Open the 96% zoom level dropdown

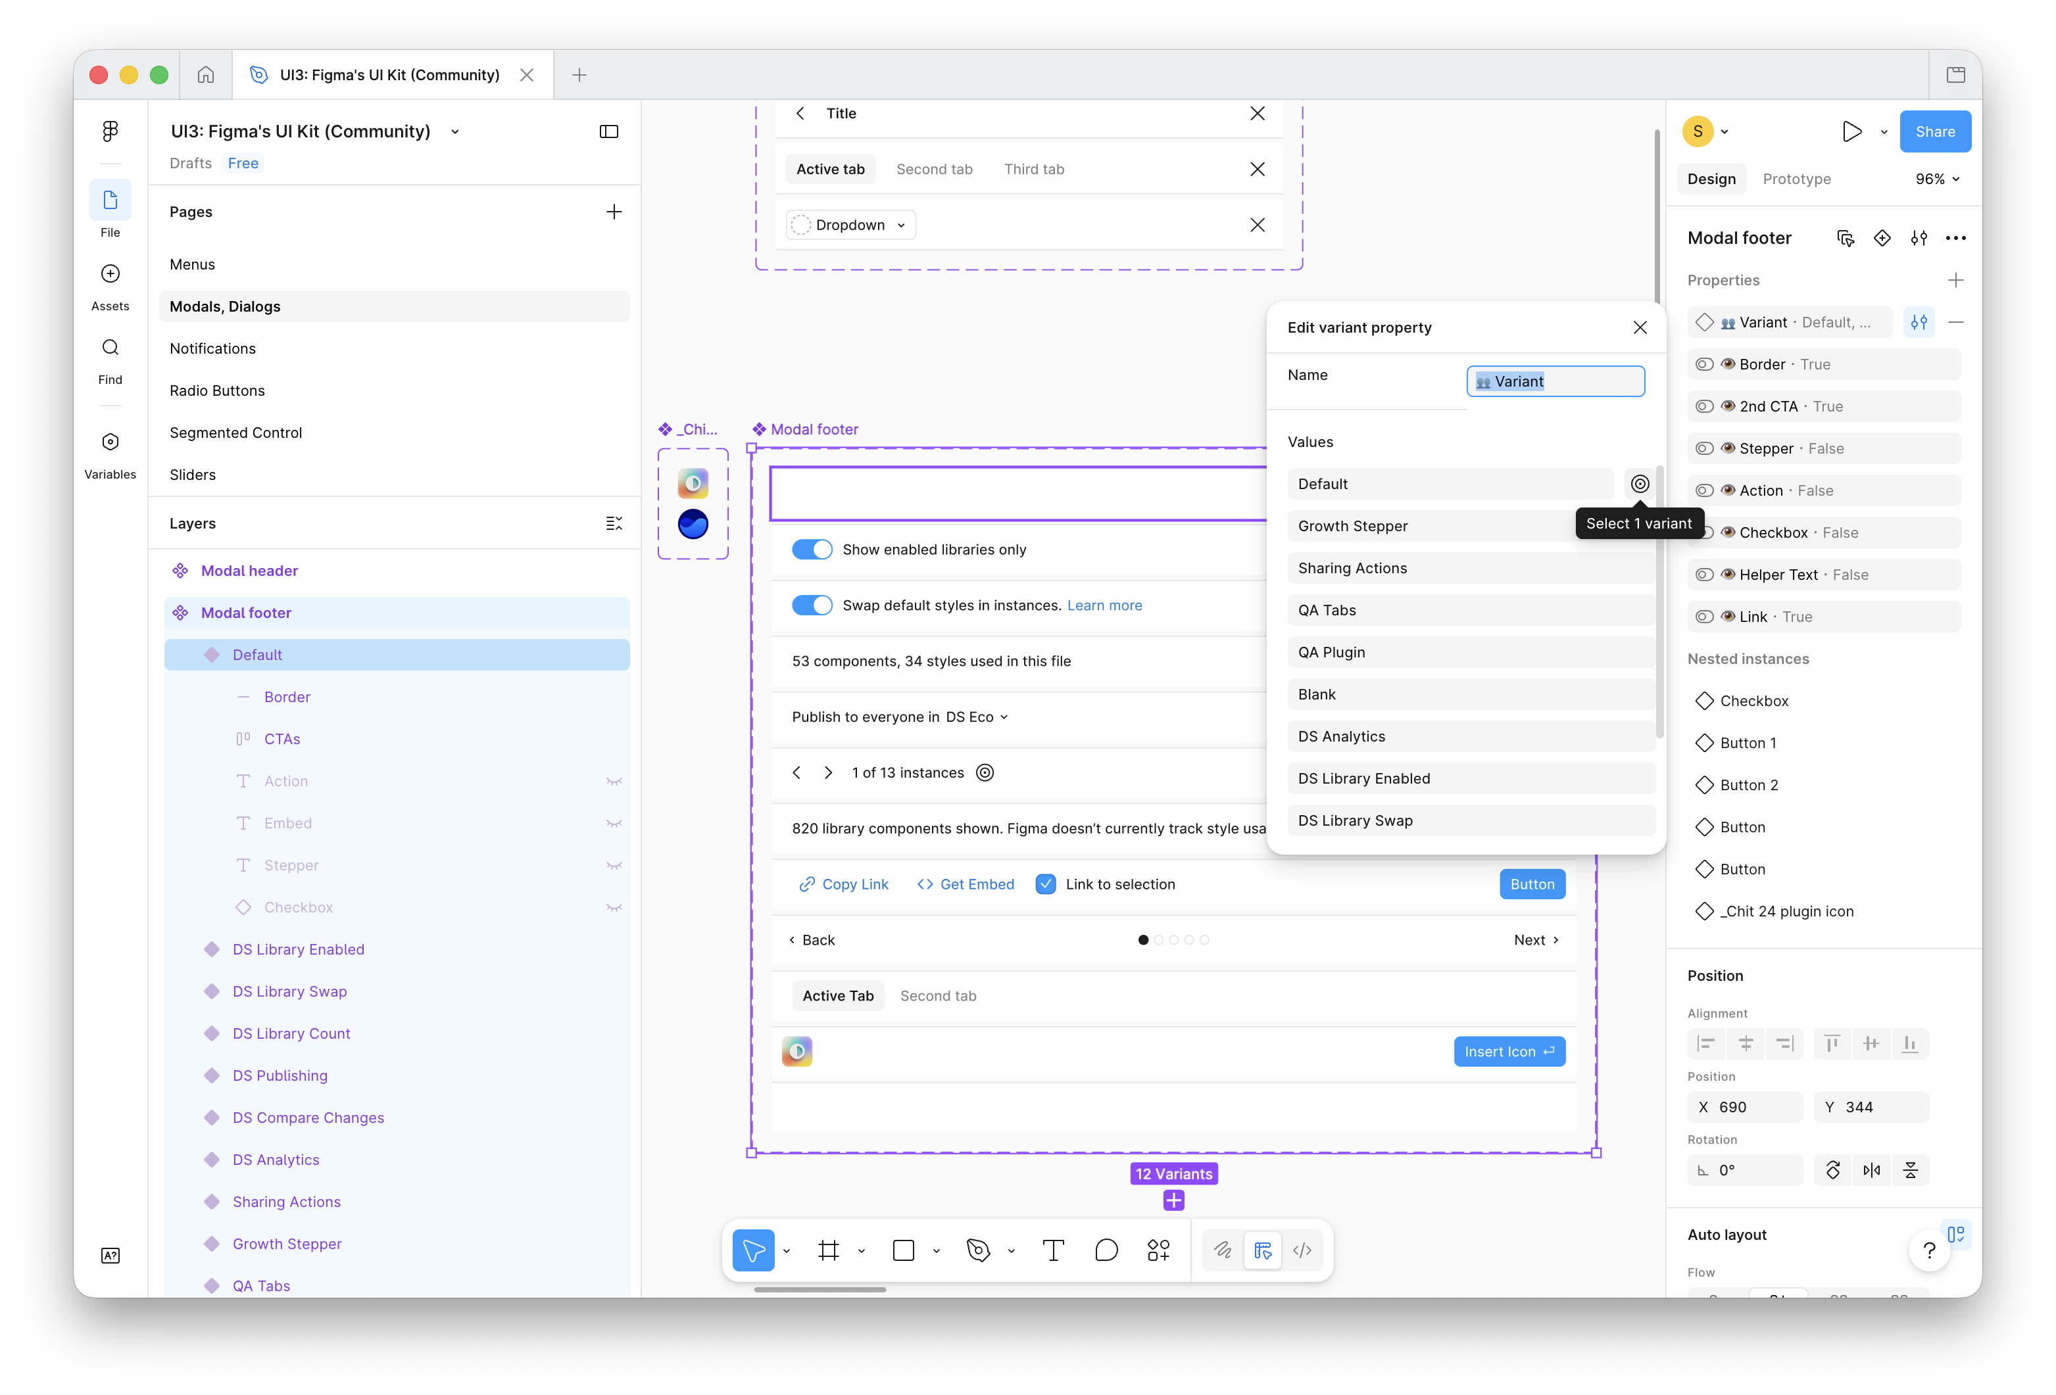click(1936, 179)
